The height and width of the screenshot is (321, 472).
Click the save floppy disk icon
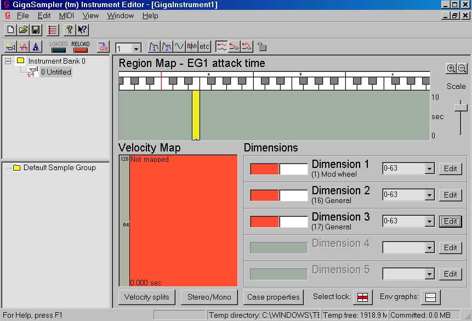[x=36, y=30]
